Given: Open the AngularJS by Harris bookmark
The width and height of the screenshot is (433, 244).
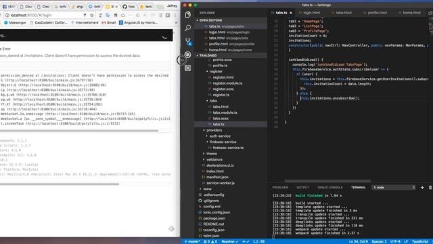Looking at the screenshot, I should click(138, 22).
